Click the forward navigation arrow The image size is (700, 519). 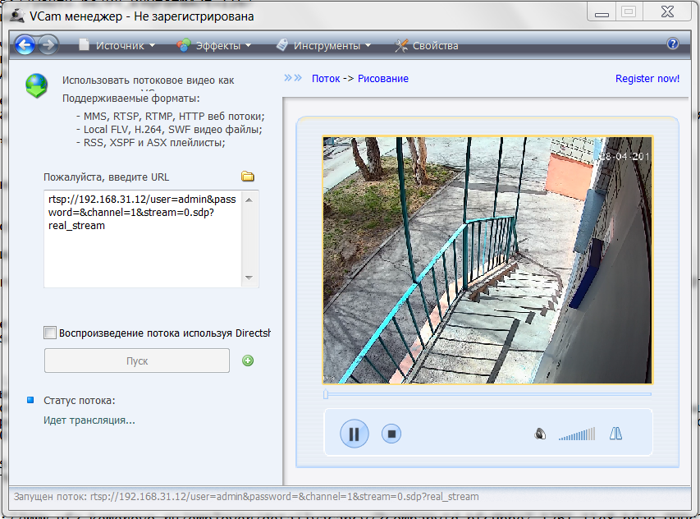[x=48, y=45]
